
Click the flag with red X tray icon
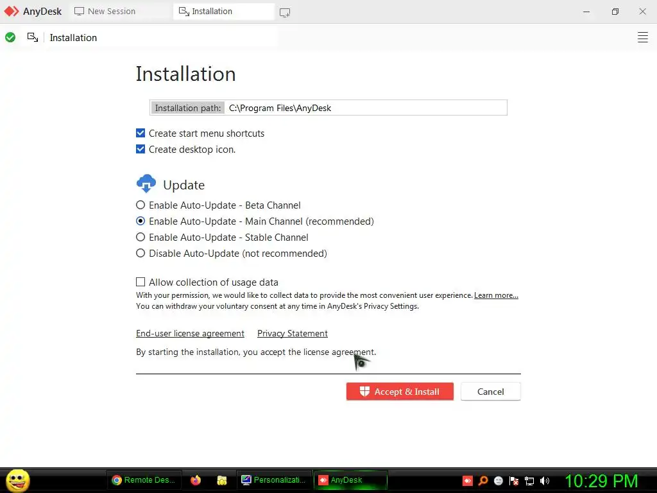coord(514,480)
